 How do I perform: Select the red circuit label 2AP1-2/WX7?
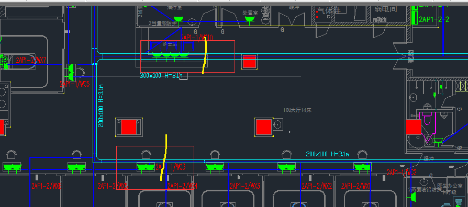point(31,60)
